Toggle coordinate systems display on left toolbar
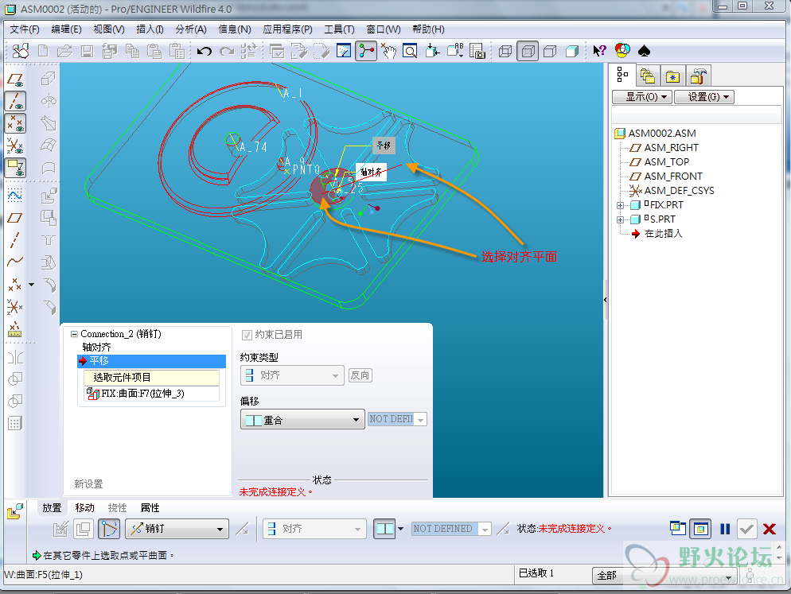The width and height of the screenshot is (791, 594). 15,146
